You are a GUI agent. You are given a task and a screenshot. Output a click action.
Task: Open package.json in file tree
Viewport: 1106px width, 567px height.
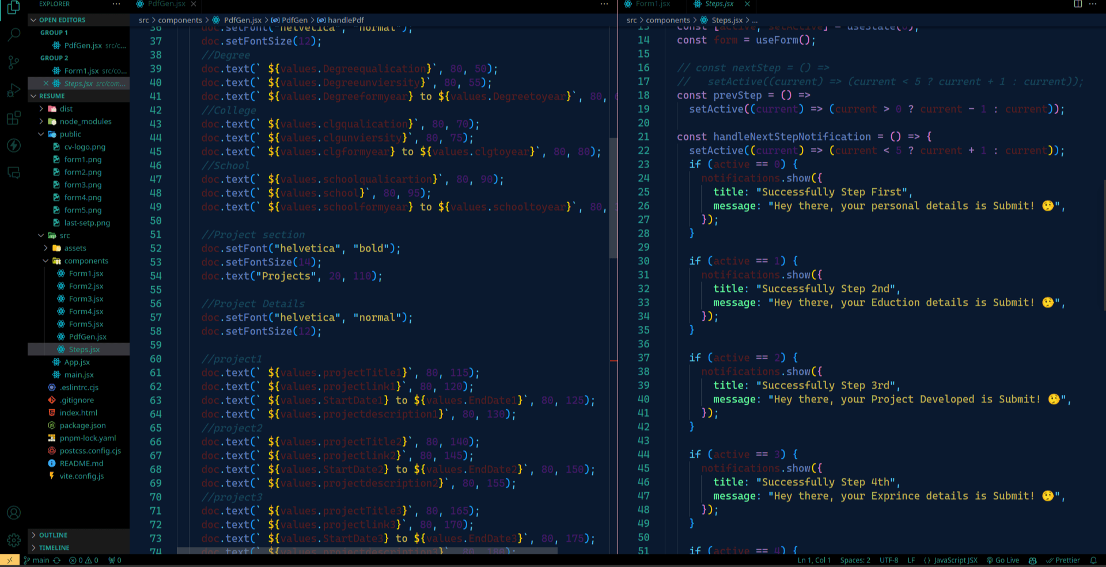(x=79, y=425)
